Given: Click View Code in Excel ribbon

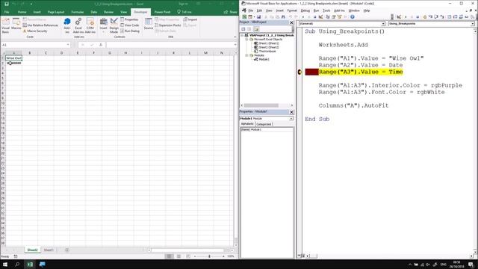Looking at the screenshot, I should tap(129, 25).
